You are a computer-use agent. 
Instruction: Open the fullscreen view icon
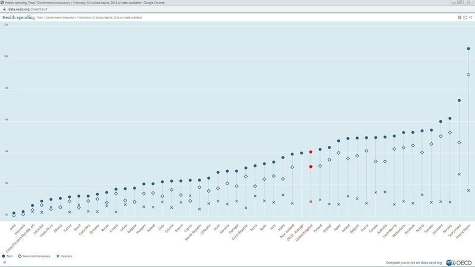465,18
